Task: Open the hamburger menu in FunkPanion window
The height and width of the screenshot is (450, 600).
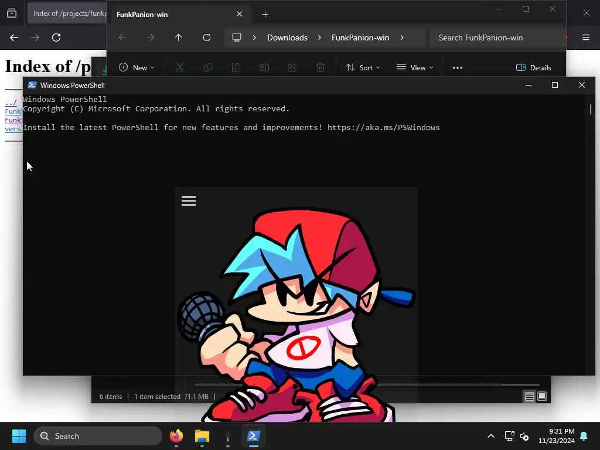Action: click(x=189, y=201)
